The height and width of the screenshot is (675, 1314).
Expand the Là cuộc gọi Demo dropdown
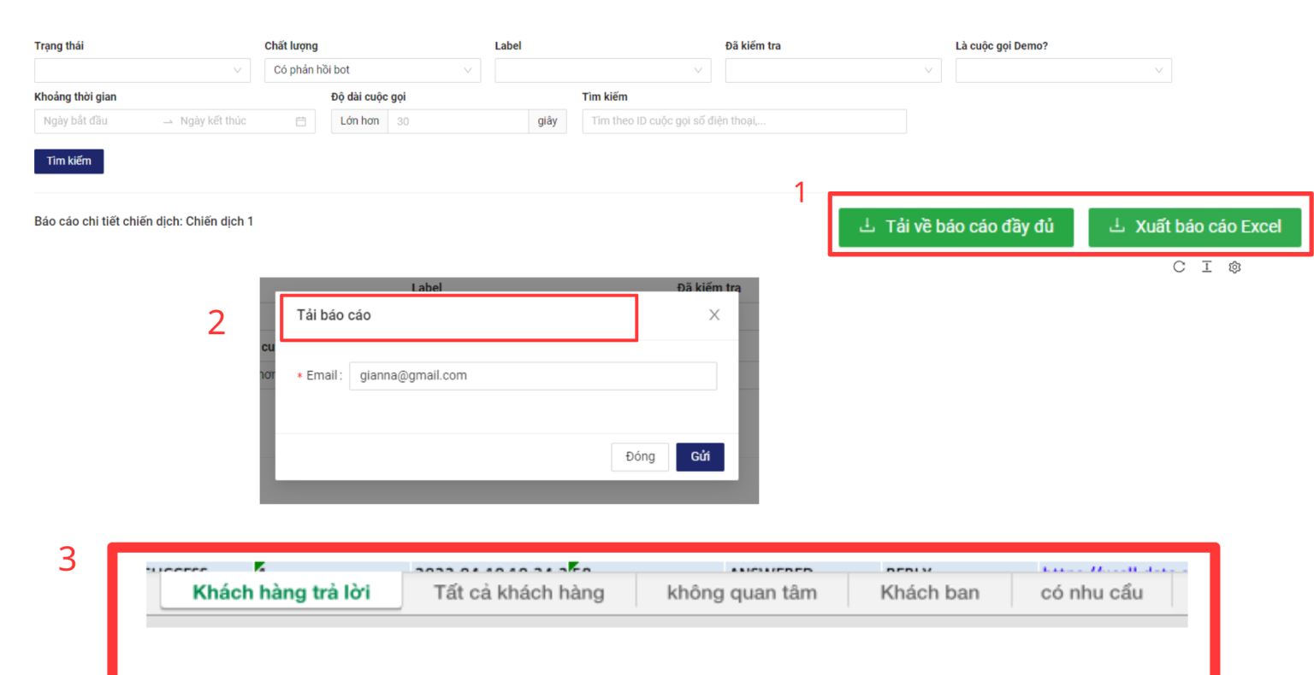pyautogui.click(x=1062, y=70)
